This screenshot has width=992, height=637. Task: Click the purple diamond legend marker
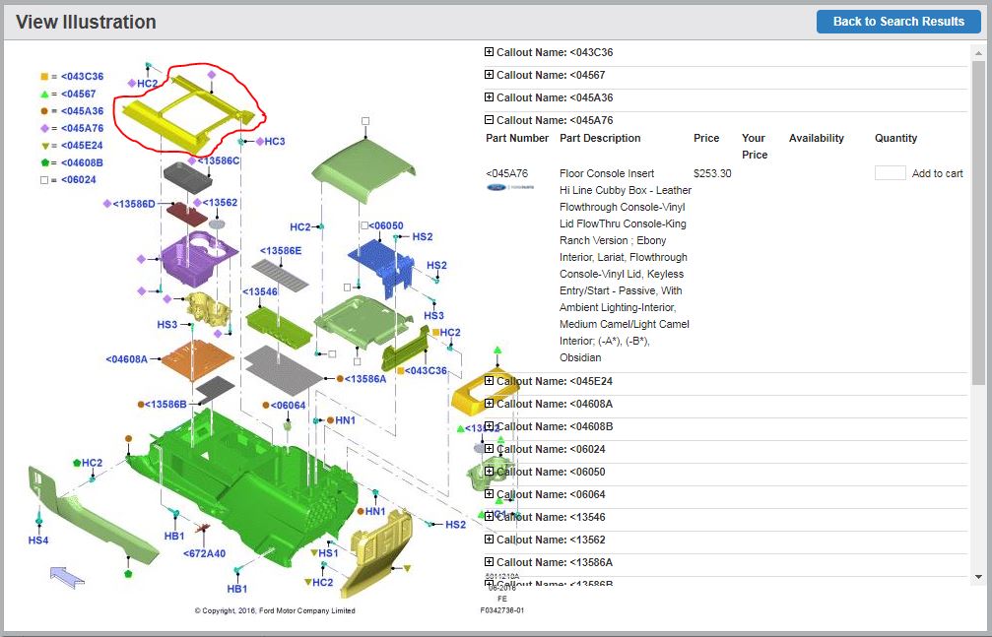pos(44,128)
